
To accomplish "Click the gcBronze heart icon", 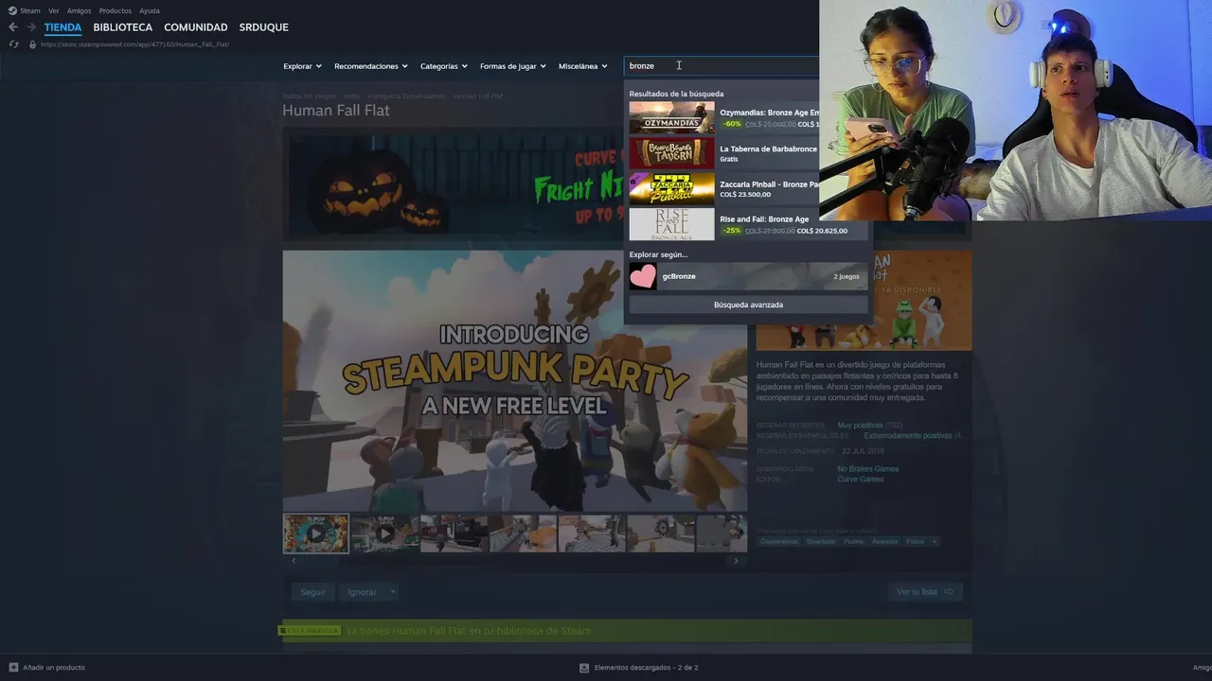I will (x=643, y=276).
